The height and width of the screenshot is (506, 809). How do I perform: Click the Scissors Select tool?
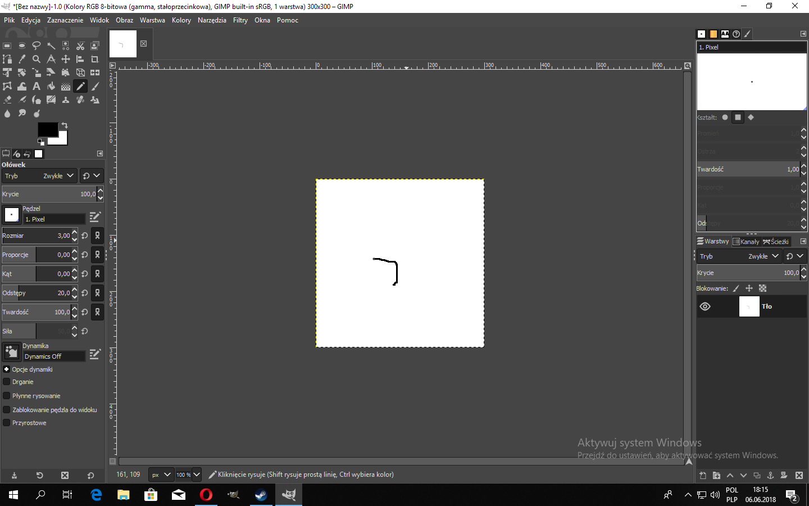(x=80, y=46)
